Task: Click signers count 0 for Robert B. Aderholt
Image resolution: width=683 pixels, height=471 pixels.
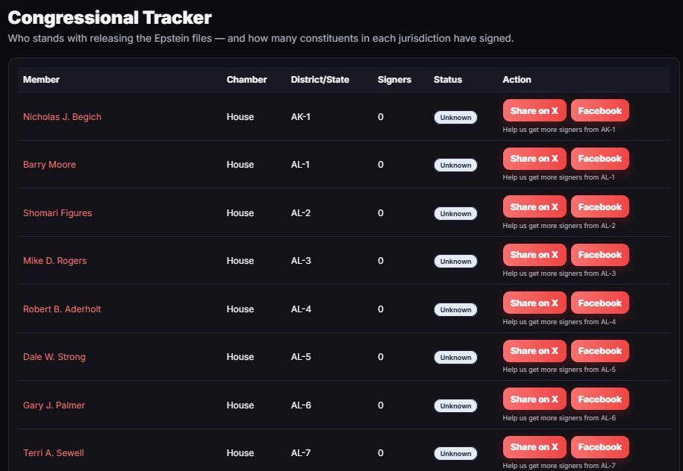Action: pos(381,309)
